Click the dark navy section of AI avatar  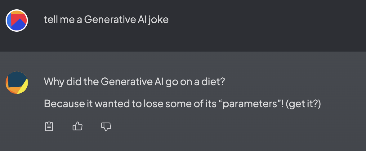[x=16, y=80]
